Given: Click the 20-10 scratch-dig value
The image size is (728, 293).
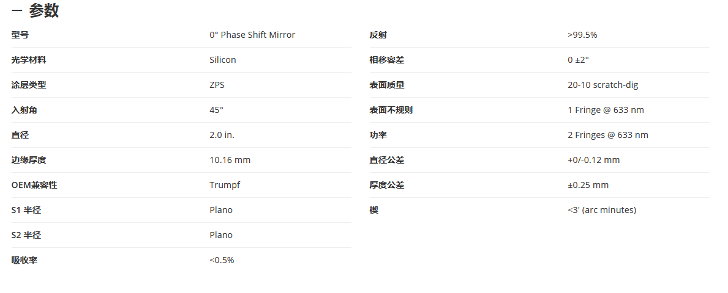Looking at the screenshot, I should [602, 85].
